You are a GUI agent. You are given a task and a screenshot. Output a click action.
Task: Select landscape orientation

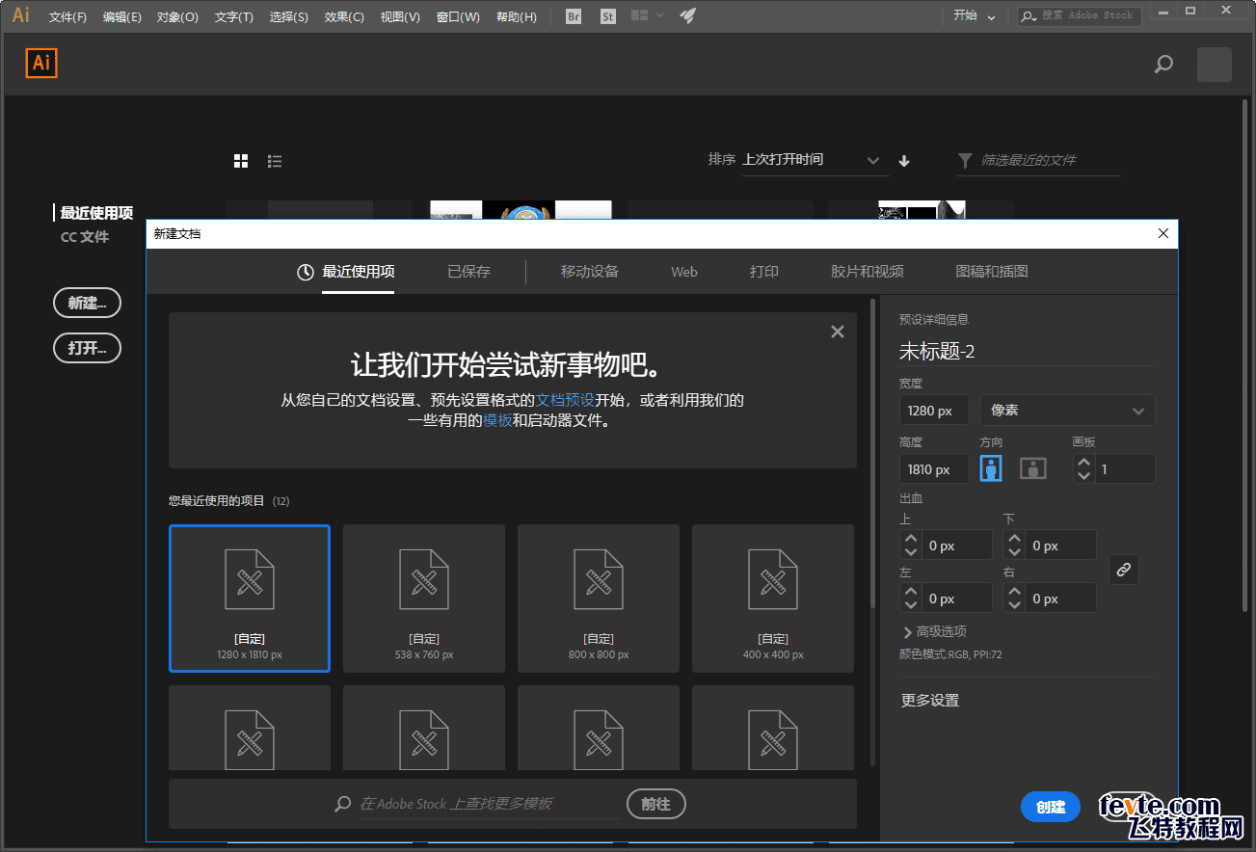click(x=1033, y=468)
